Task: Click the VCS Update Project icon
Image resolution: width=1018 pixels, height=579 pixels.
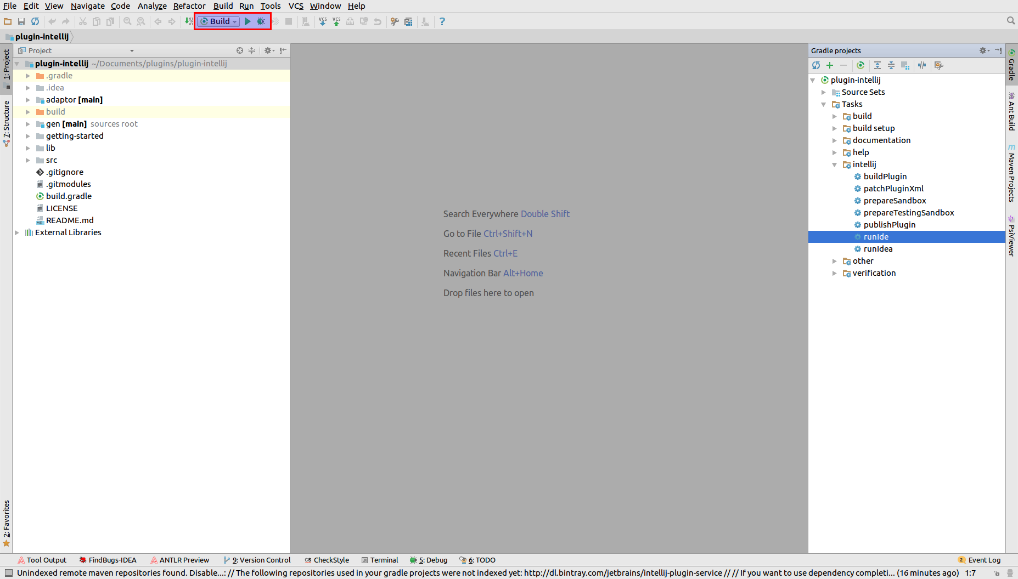Action: tap(323, 21)
